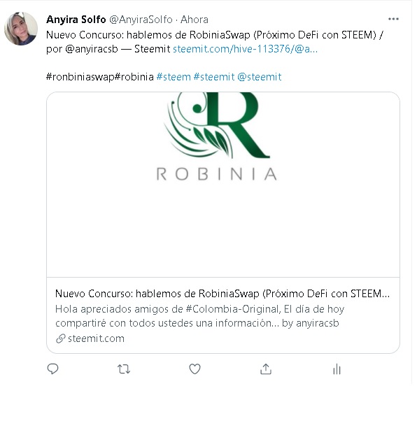Screen dimensions: 417x428
Task: Open the card title Nuevo Concurso headline
Action: (x=222, y=294)
